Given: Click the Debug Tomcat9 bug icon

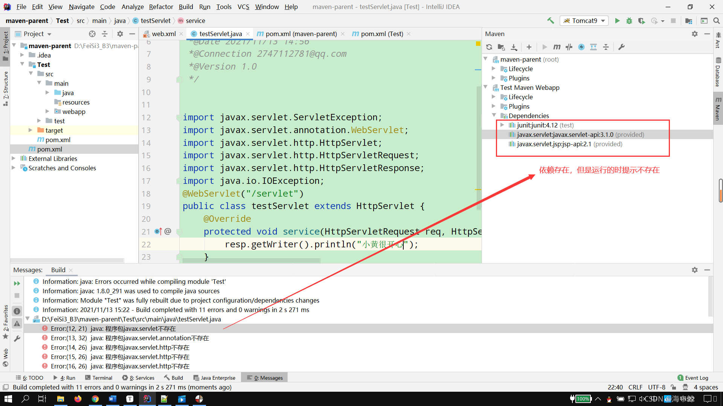Looking at the screenshot, I should click(629, 21).
